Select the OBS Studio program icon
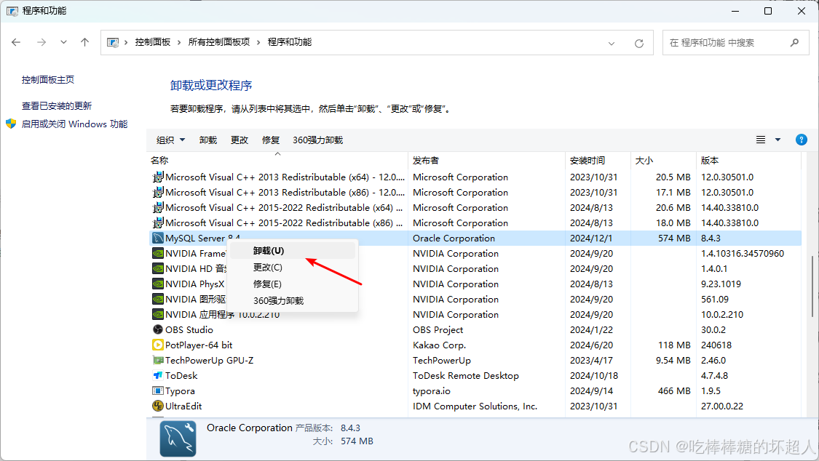Viewport: 819px width, 461px height. [x=159, y=329]
